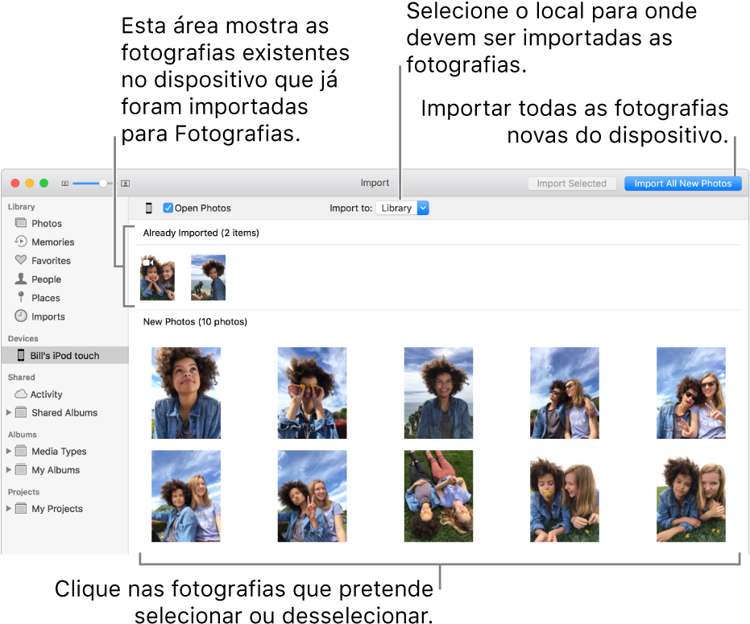Click the Photos library icon in sidebar

pyautogui.click(x=21, y=223)
